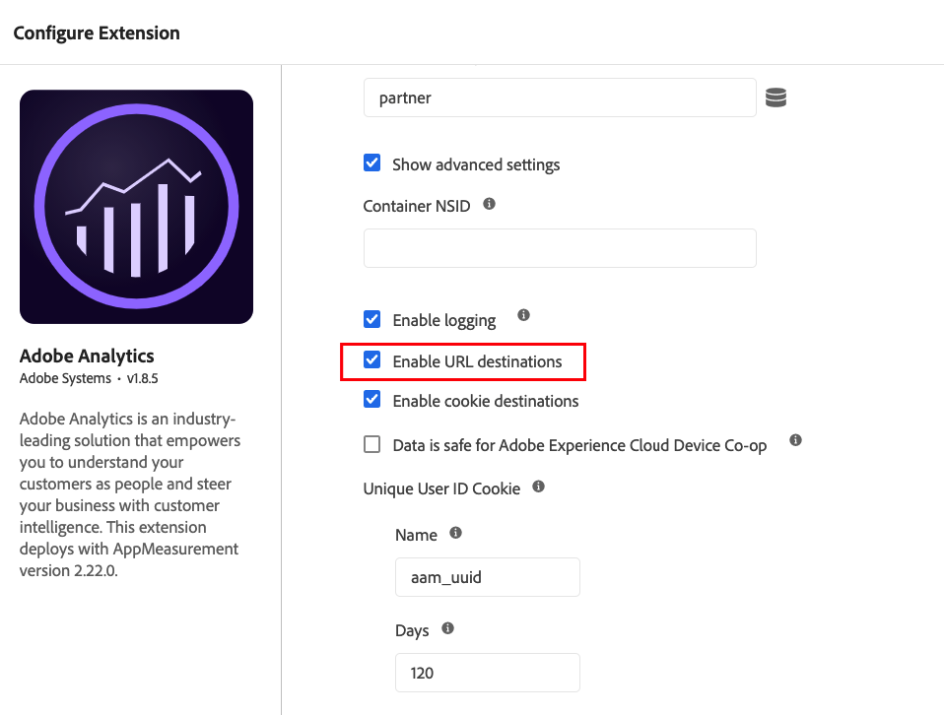This screenshot has width=944, height=715.
Task: Click the Adobe Analytics title text
Action: tap(87, 356)
